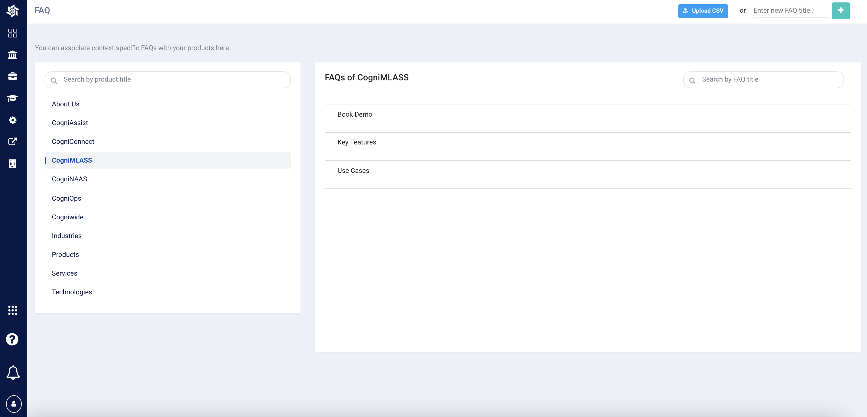The image size is (867, 417).
Task: Click the dashboard grid icon in sidebar
Action: (12, 33)
